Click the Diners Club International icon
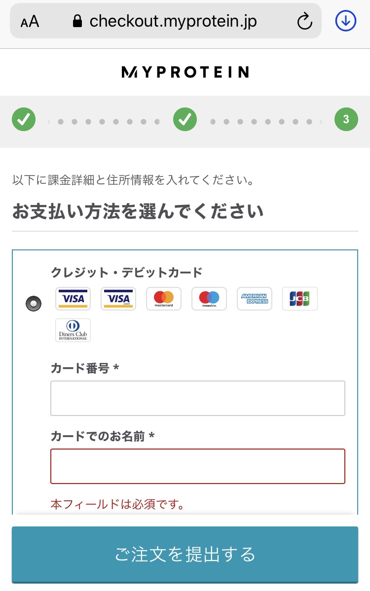370x591 pixels. tap(73, 330)
